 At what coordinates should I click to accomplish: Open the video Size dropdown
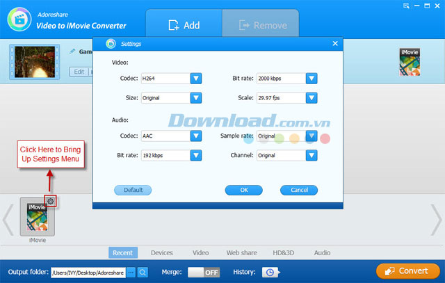[196, 98]
